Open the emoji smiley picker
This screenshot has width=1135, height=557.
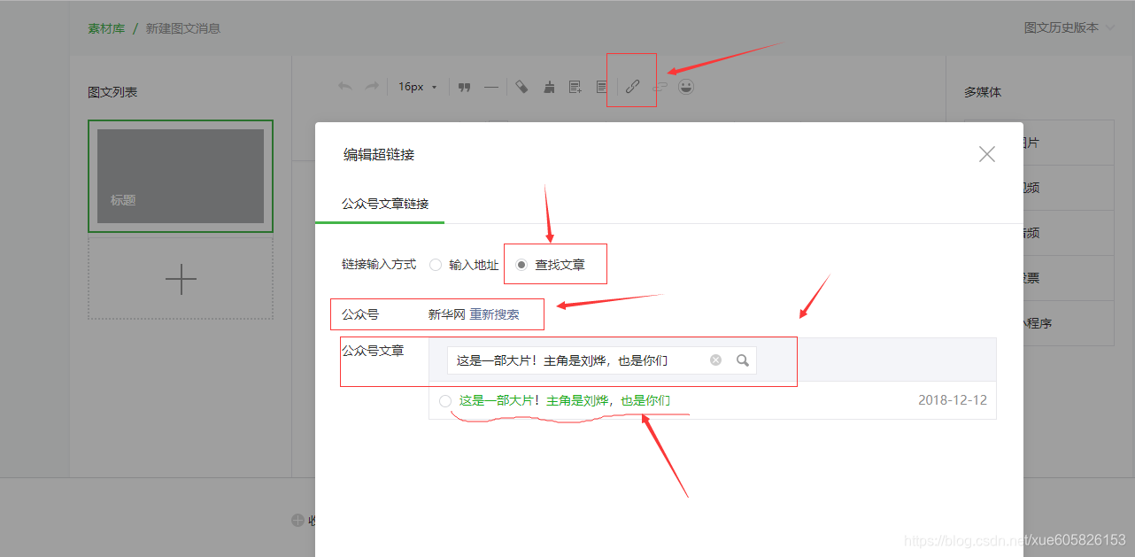point(686,86)
